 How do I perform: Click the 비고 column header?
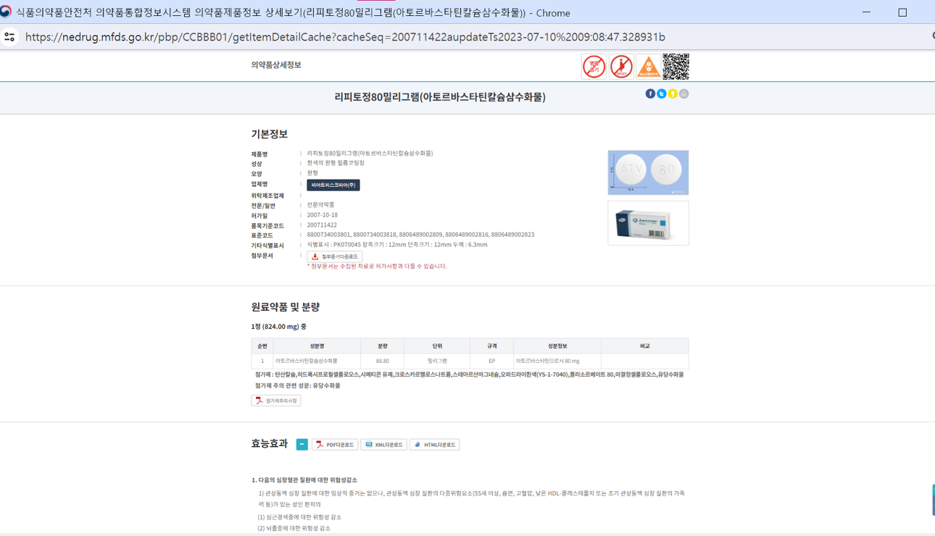click(645, 346)
